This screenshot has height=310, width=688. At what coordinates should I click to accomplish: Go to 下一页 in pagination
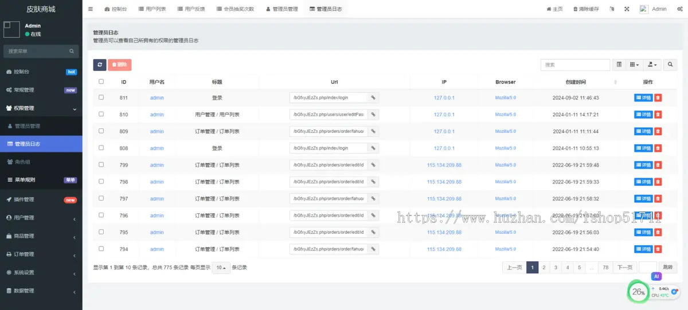(x=624, y=268)
